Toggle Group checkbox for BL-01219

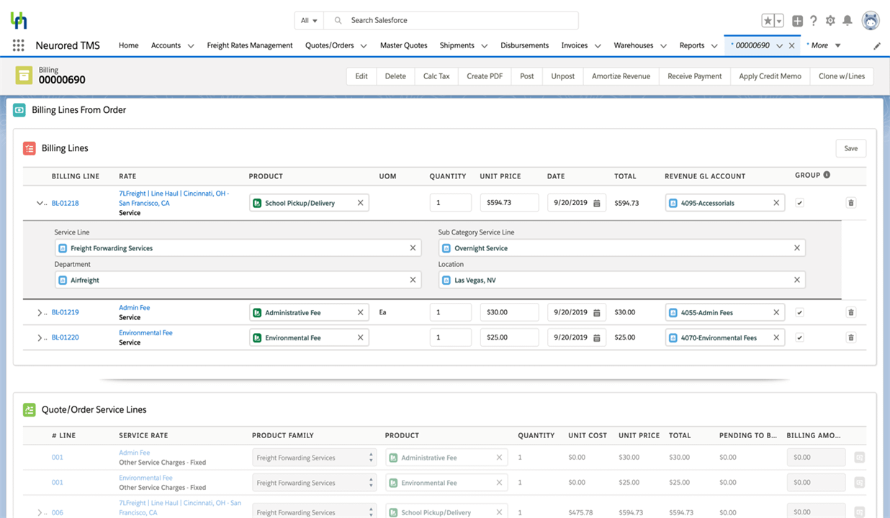point(799,312)
